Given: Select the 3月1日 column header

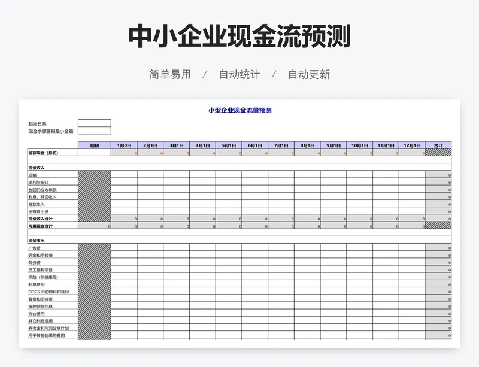Looking at the screenshot, I should tap(176, 145).
